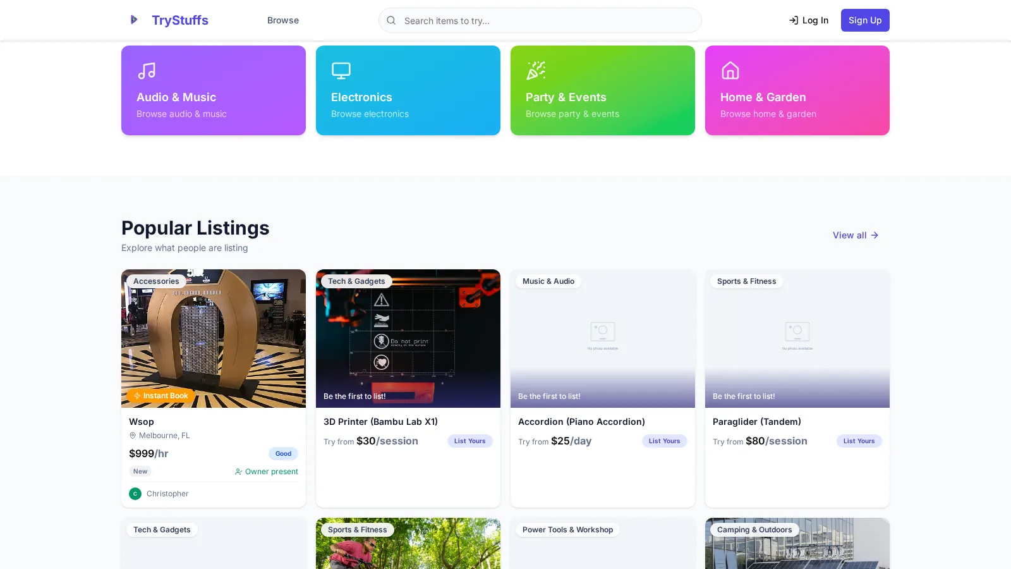Open the 3D Printer (Bambu Lab X1) title
Screen dimensions: 1011x569
[x=380, y=422]
